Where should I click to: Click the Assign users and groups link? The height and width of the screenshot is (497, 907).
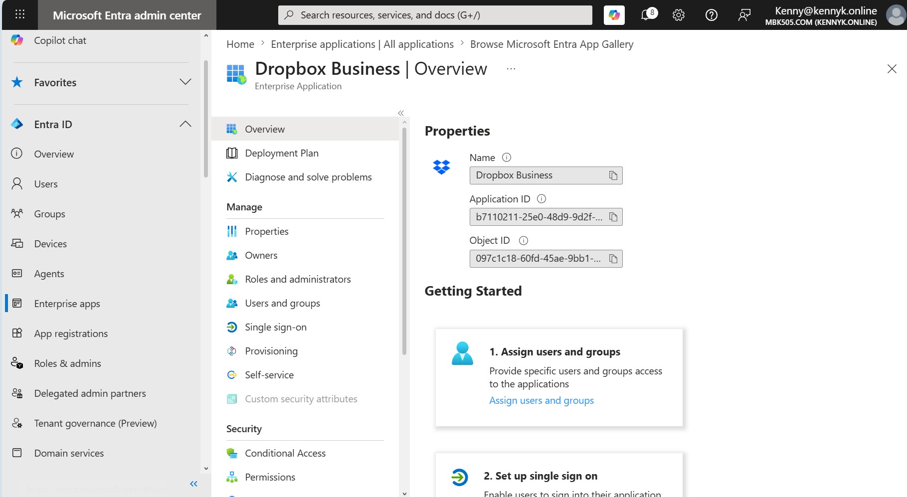click(541, 400)
